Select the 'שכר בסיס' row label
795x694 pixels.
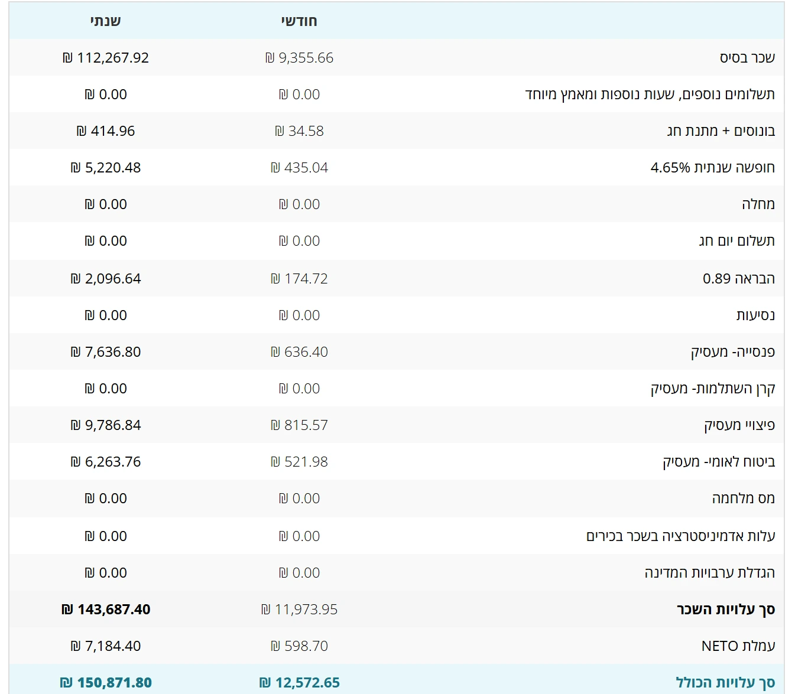pyautogui.click(x=747, y=58)
